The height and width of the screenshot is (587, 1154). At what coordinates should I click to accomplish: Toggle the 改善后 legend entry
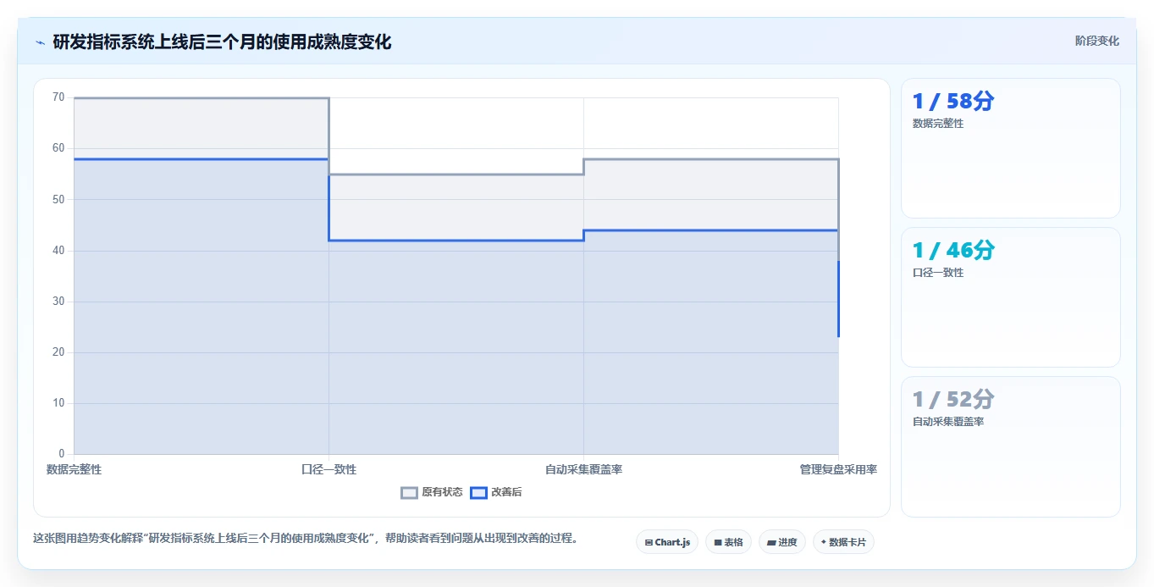(496, 492)
